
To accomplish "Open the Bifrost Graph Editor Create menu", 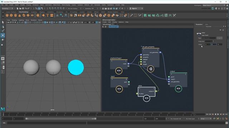I will pos(104,22).
